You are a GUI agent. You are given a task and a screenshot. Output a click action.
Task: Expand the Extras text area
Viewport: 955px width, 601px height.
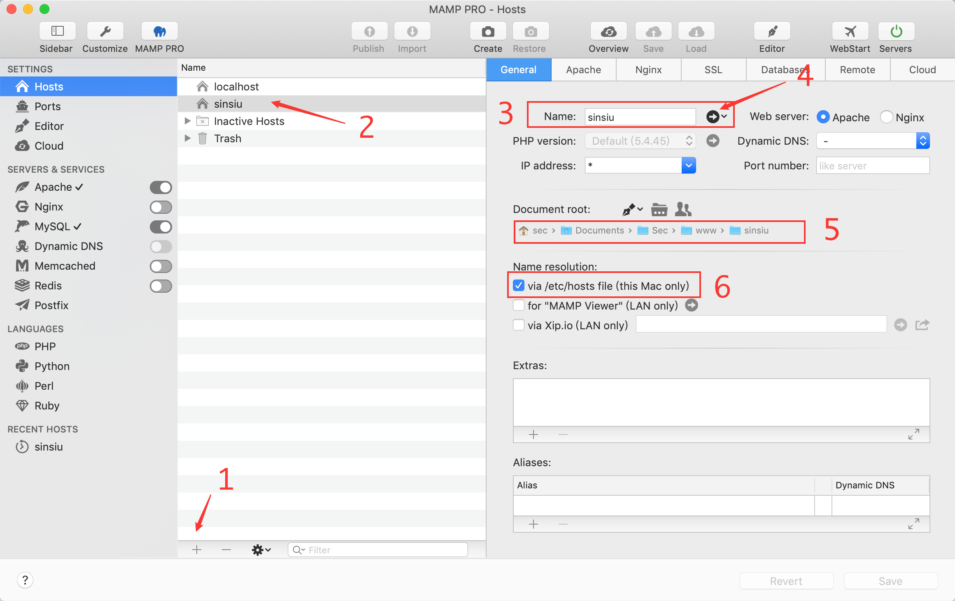click(914, 434)
